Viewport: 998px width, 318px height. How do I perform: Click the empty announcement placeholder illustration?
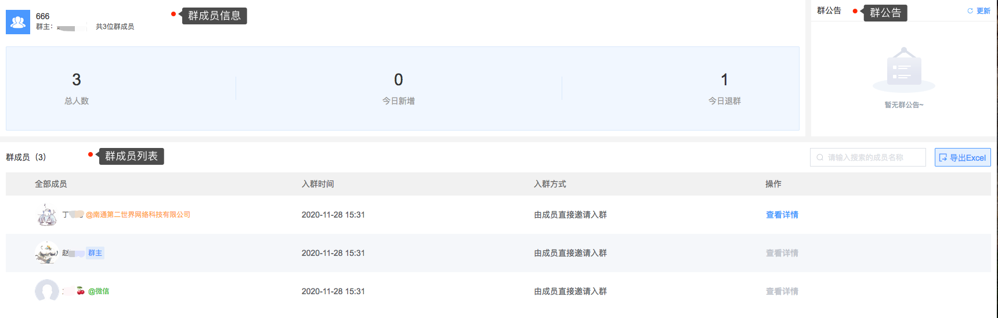point(904,70)
